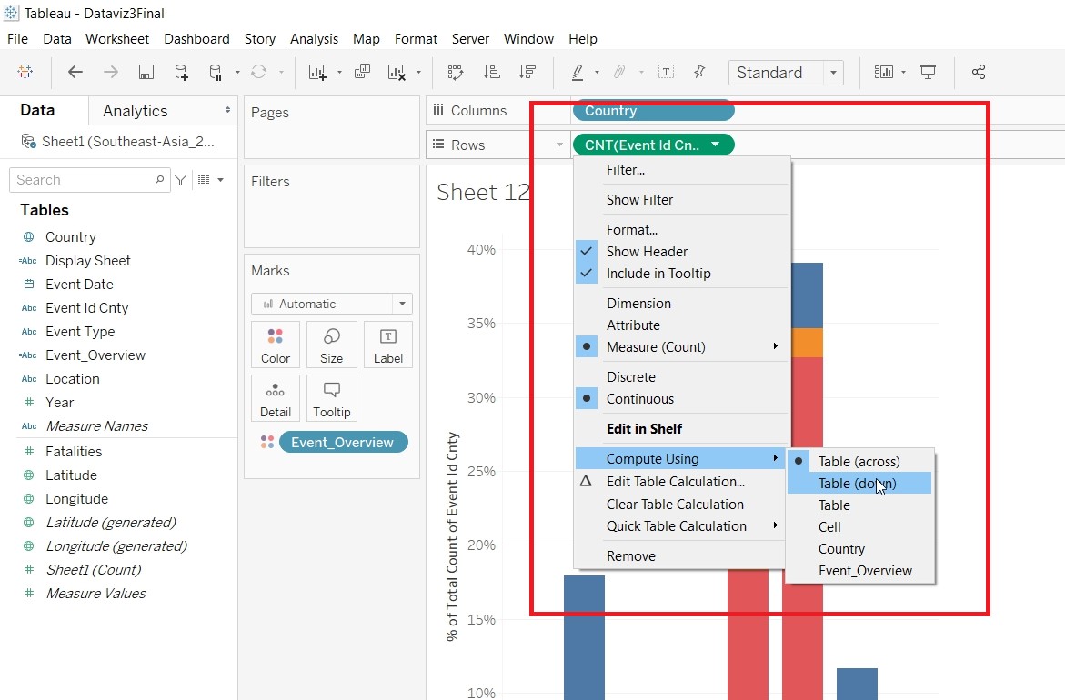Image resolution: width=1065 pixels, height=700 pixels.
Task: Choose Table (down) in Compute Using submenu
Action: 857,484
